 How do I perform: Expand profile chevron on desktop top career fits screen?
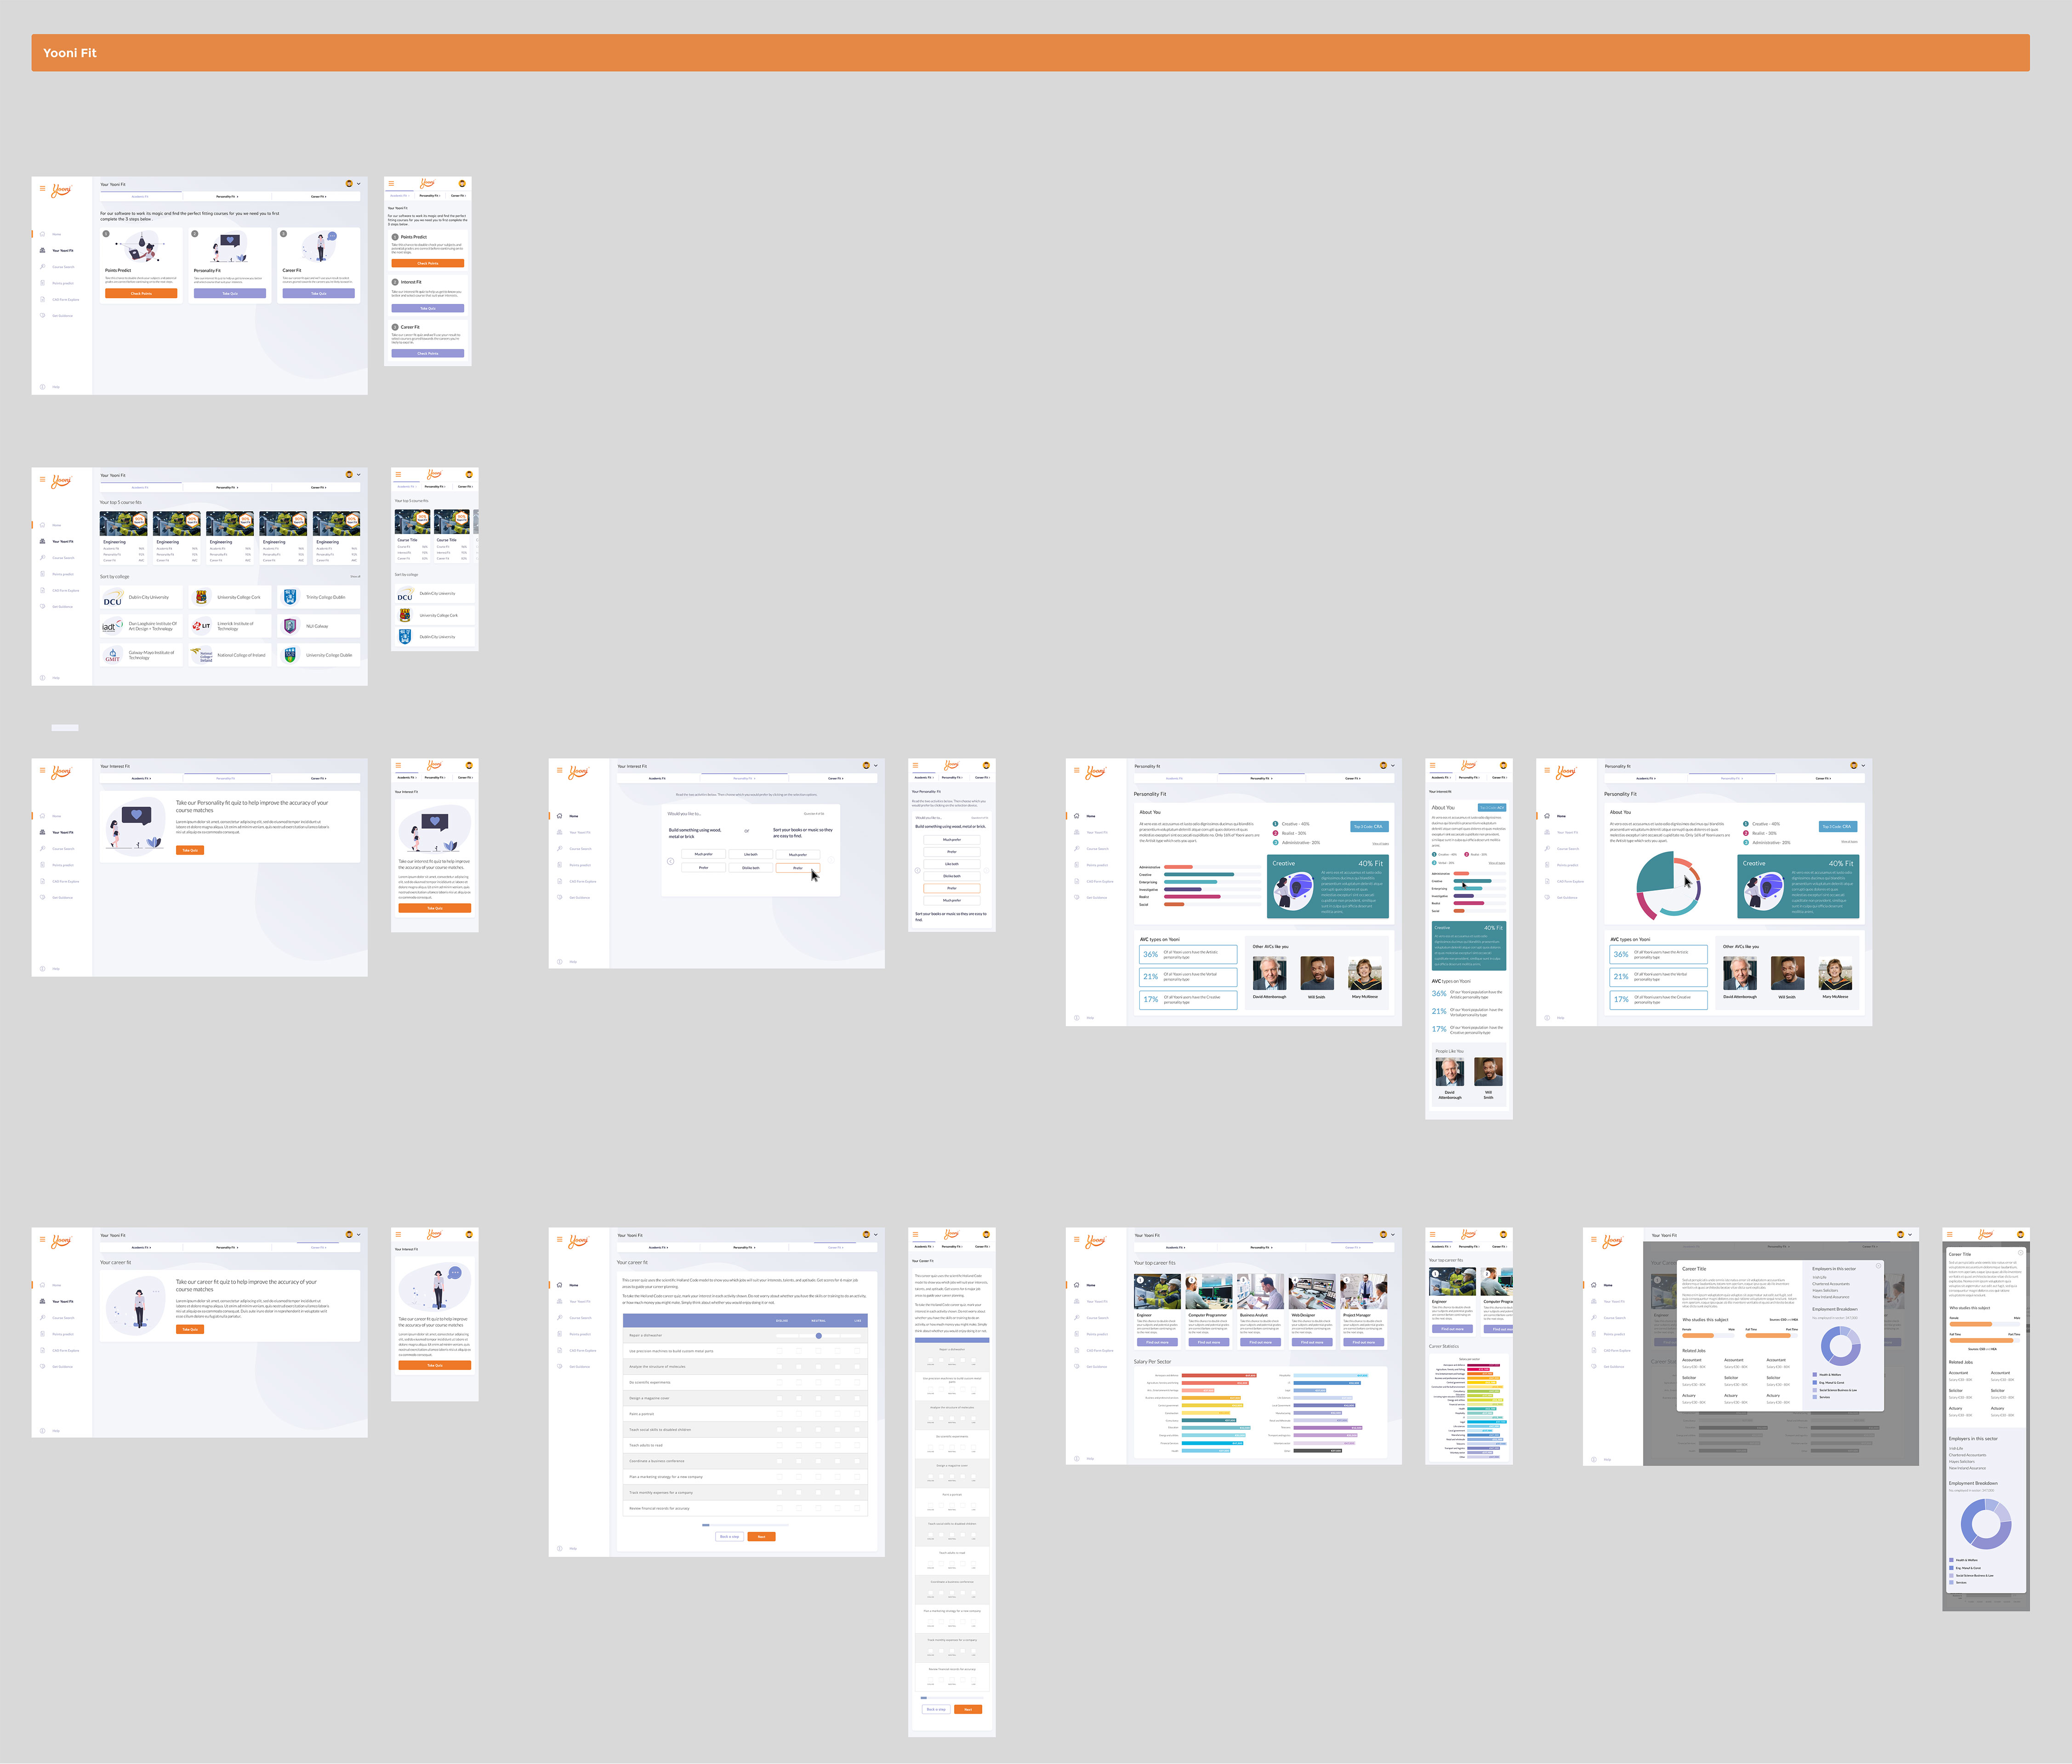click(x=1393, y=1235)
